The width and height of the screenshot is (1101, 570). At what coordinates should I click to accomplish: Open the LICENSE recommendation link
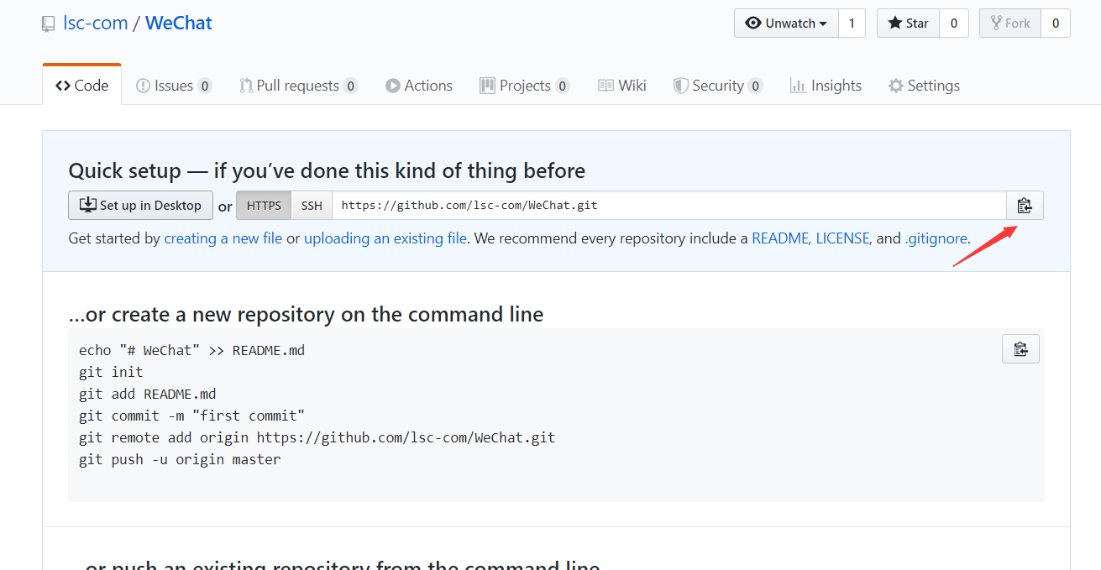(x=842, y=238)
